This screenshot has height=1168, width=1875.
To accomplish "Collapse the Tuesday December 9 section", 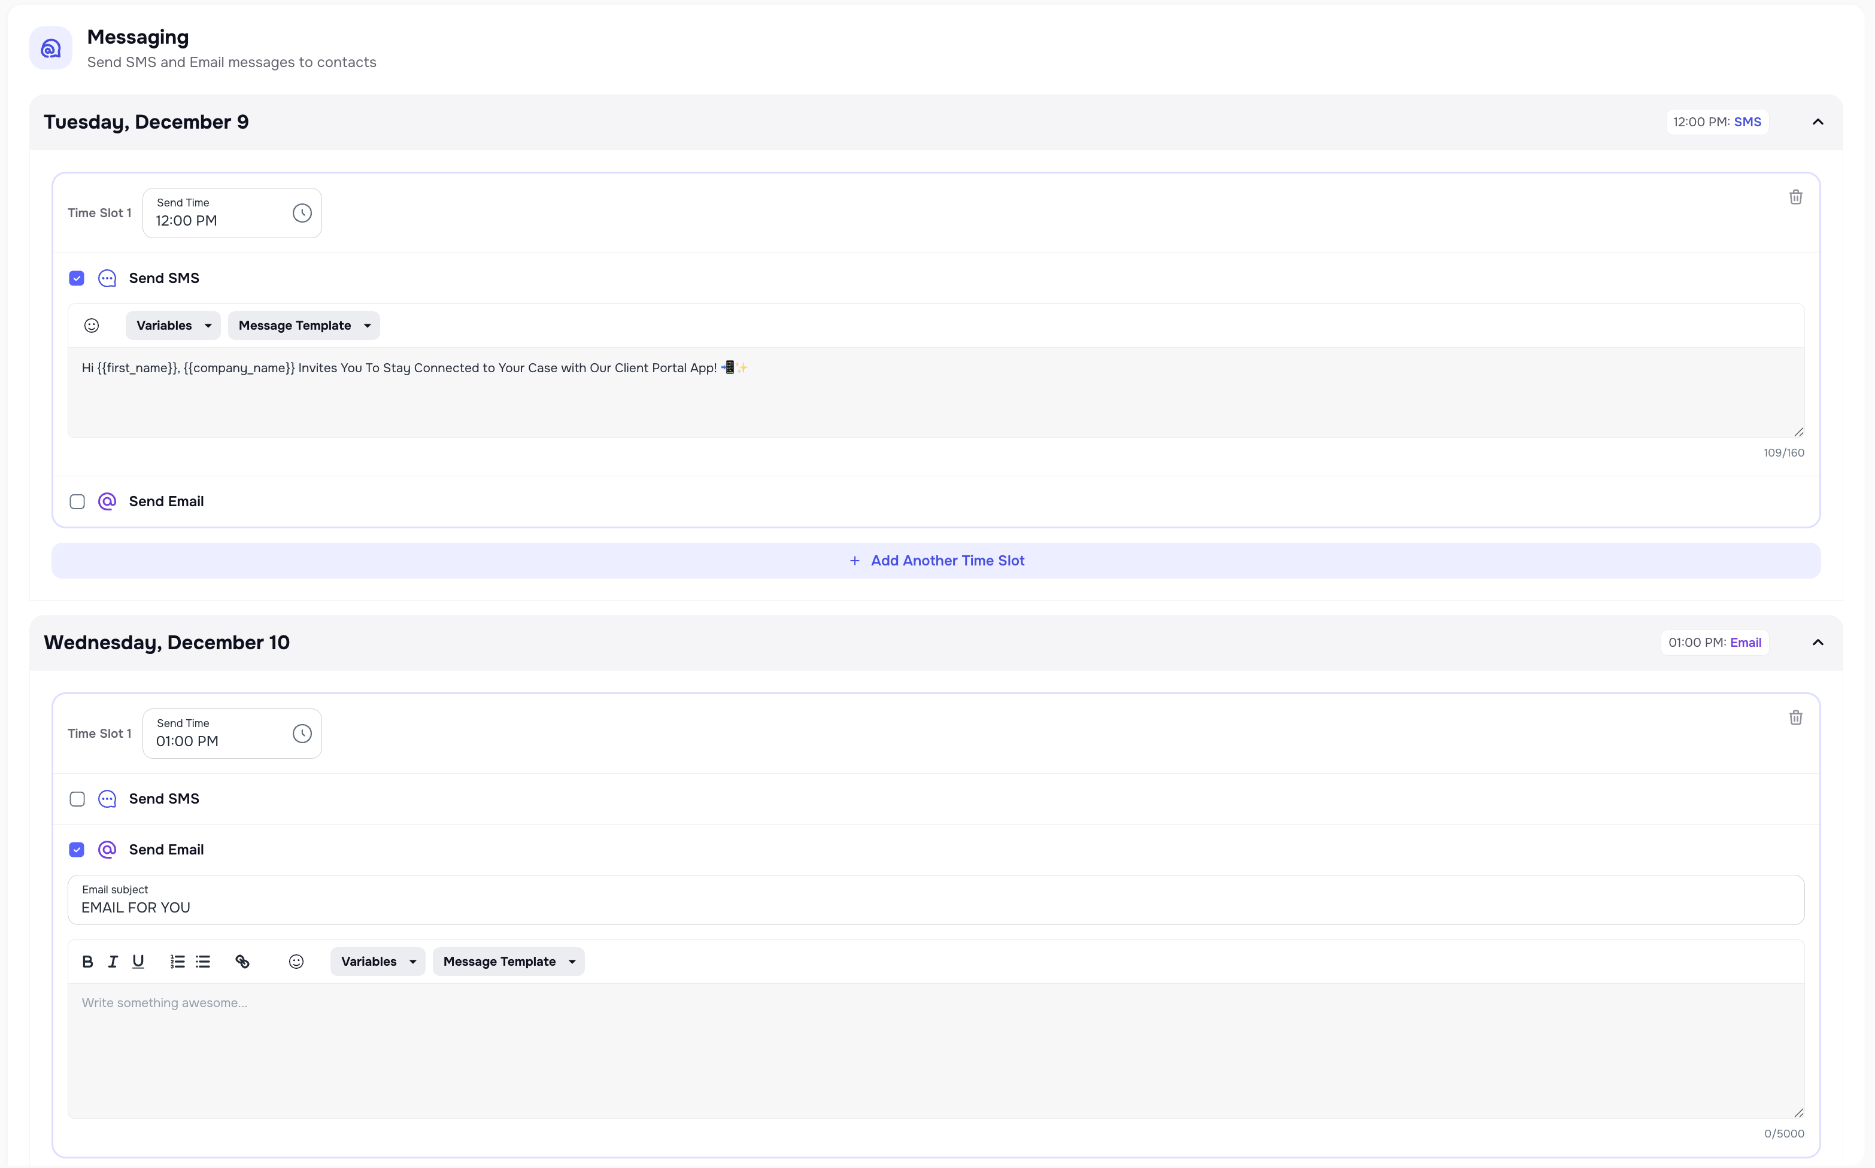I will coord(1818,121).
